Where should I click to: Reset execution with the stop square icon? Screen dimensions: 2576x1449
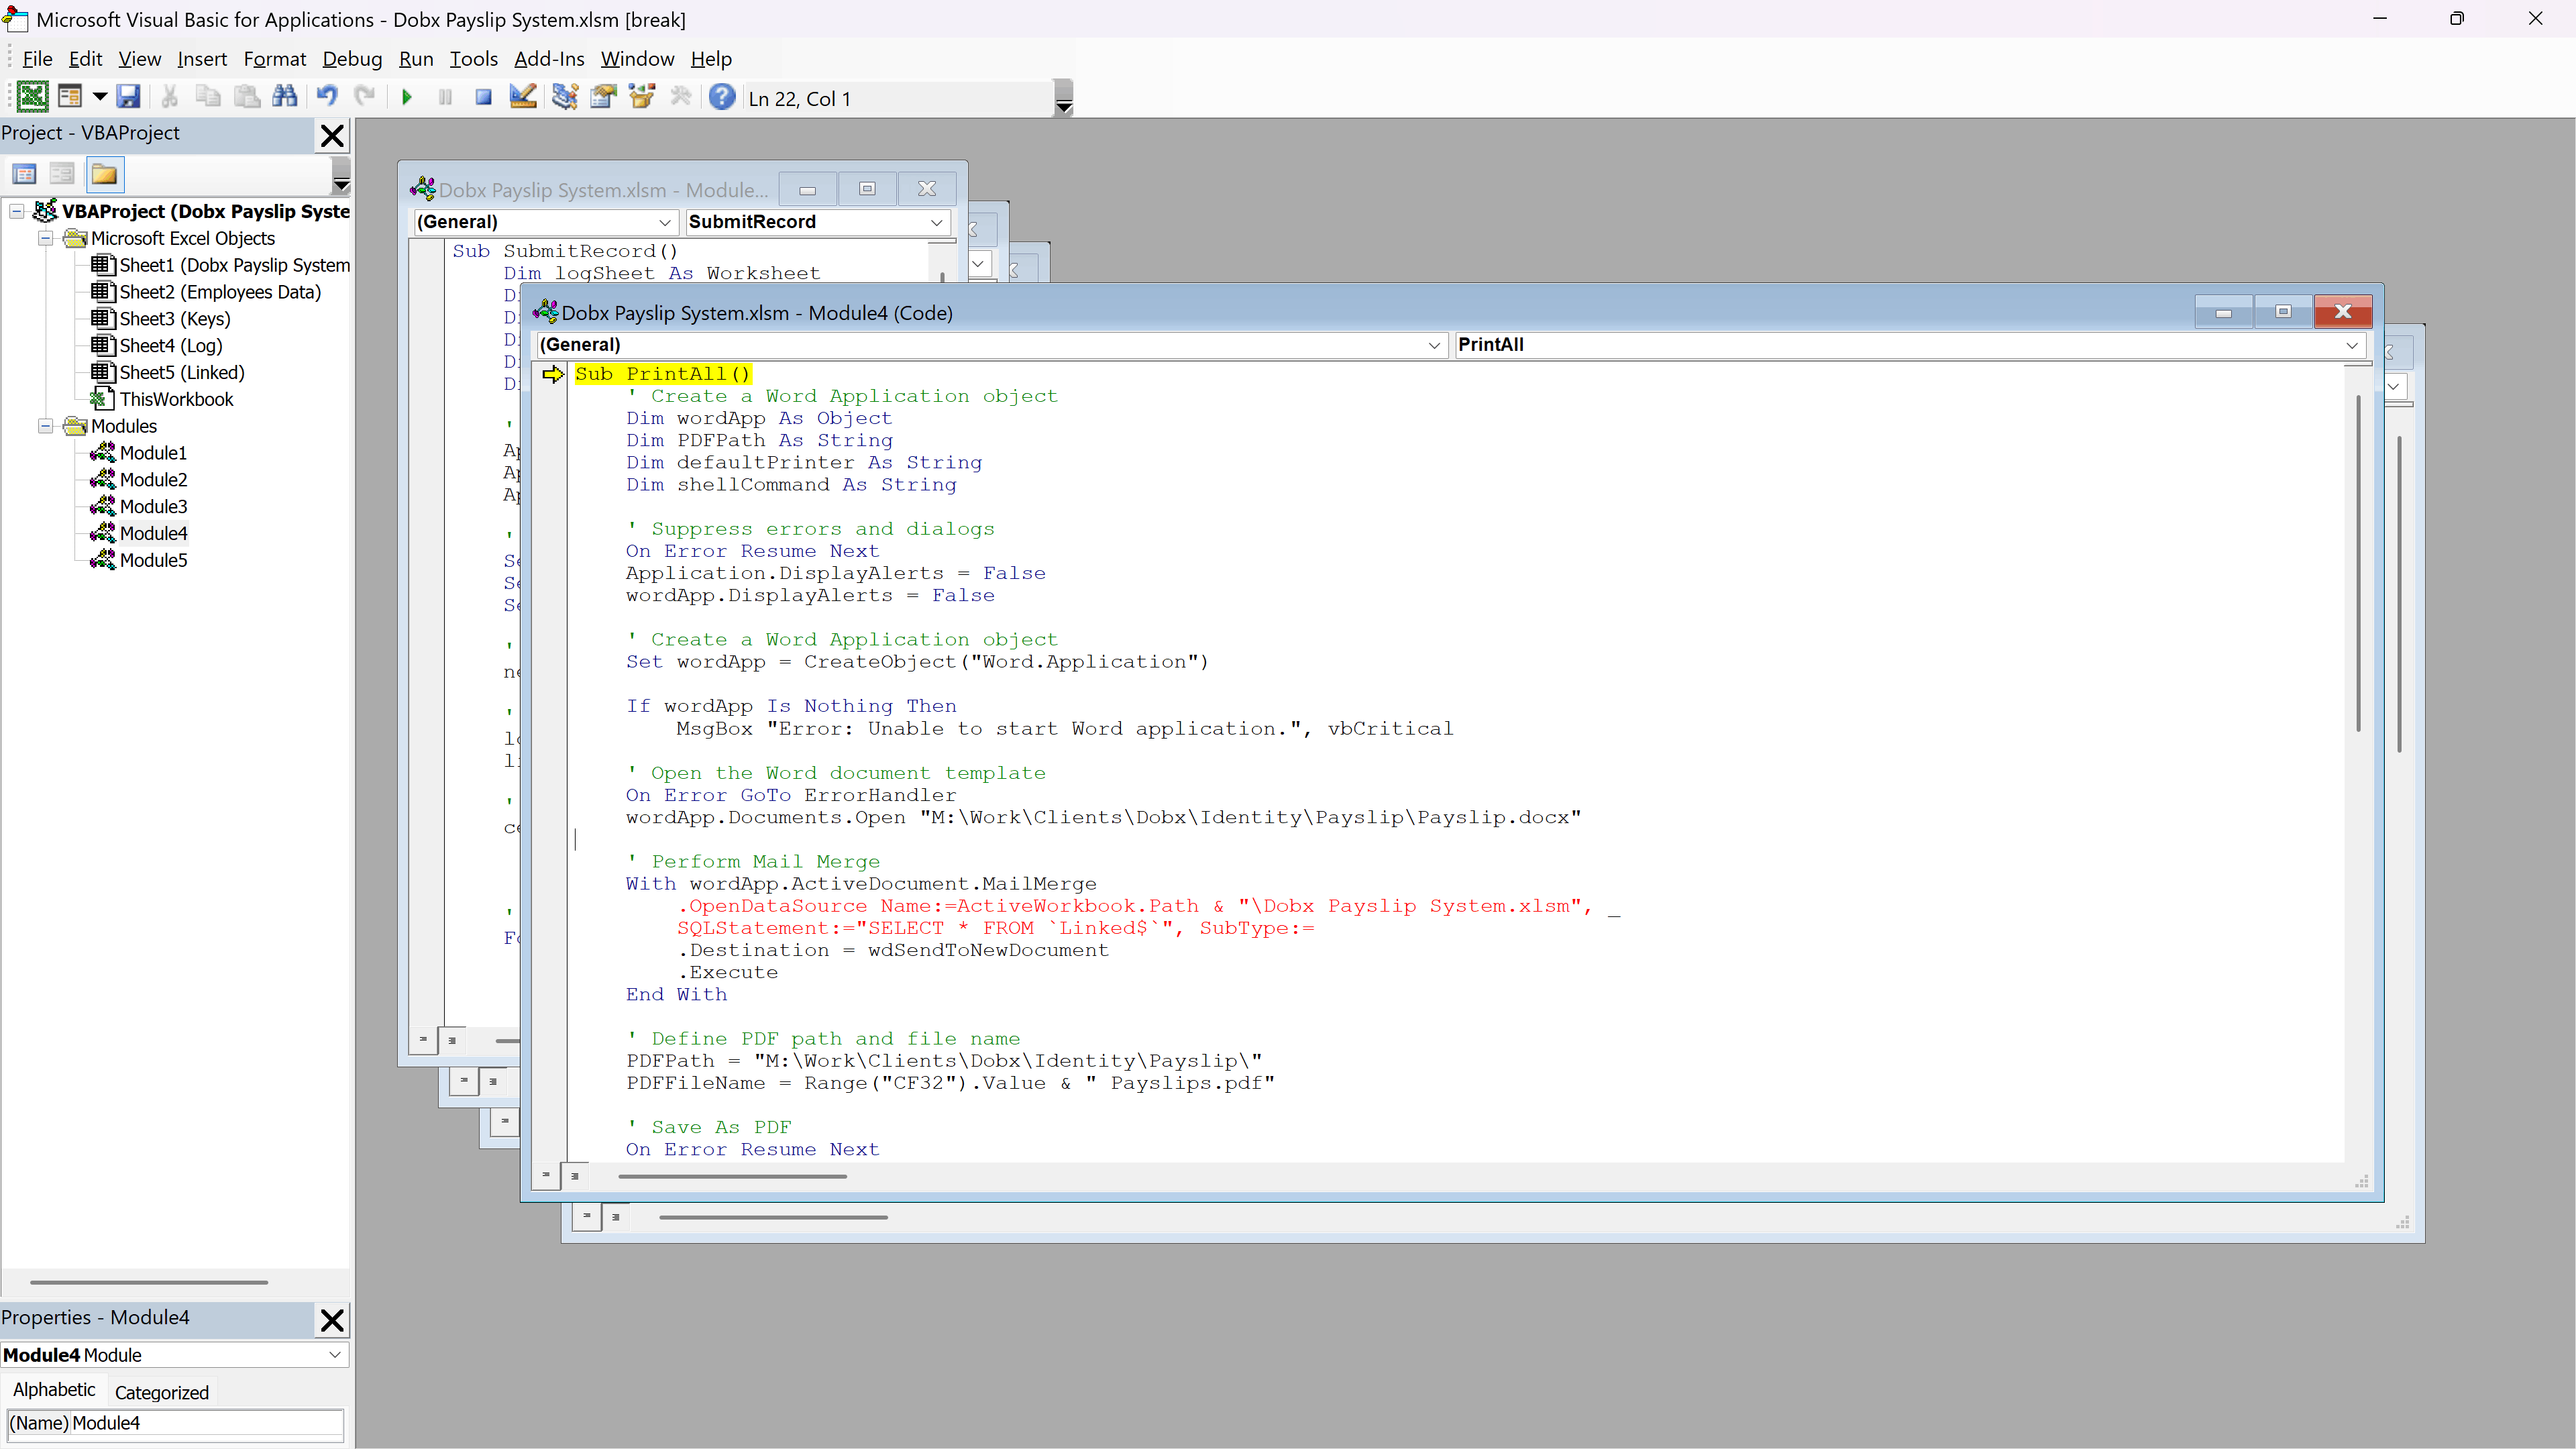click(483, 97)
